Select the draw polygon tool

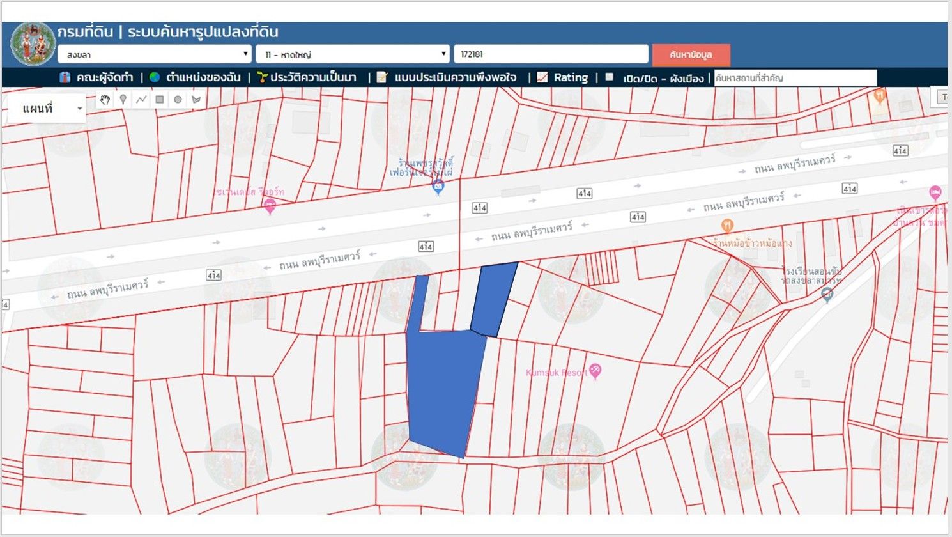196,100
